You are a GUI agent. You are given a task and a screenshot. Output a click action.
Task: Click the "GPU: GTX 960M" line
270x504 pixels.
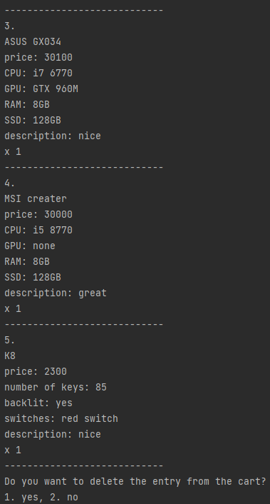pos(41,89)
